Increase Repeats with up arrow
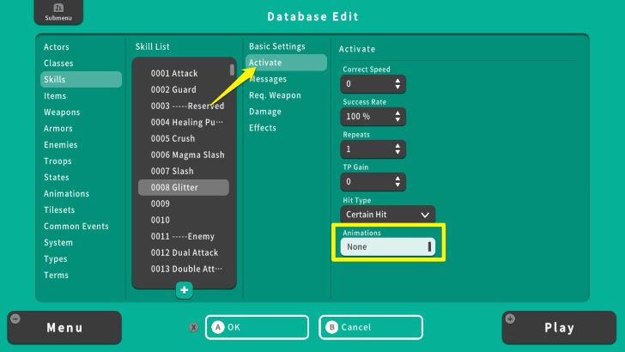The height and width of the screenshot is (352, 625). tap(397, 146)
